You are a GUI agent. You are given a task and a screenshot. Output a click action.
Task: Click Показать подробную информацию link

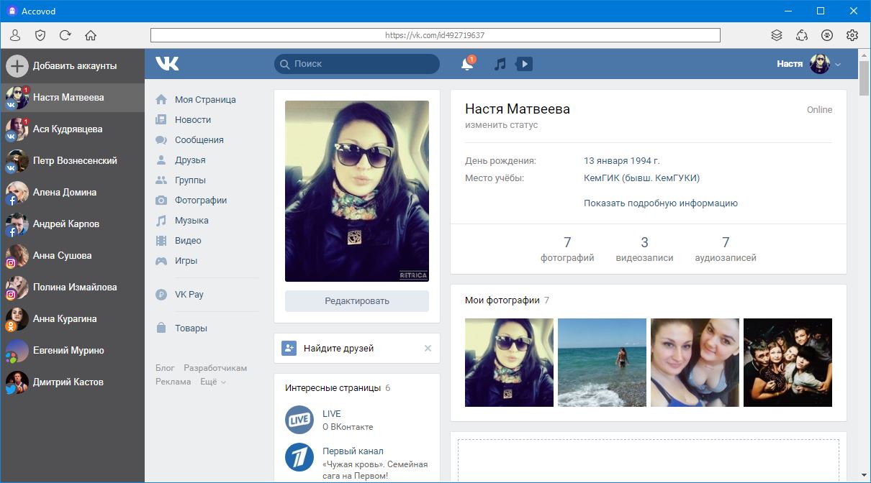(x=661, y=203)
